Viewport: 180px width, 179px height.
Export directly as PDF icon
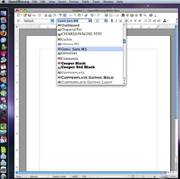click(x=46, y=15)
